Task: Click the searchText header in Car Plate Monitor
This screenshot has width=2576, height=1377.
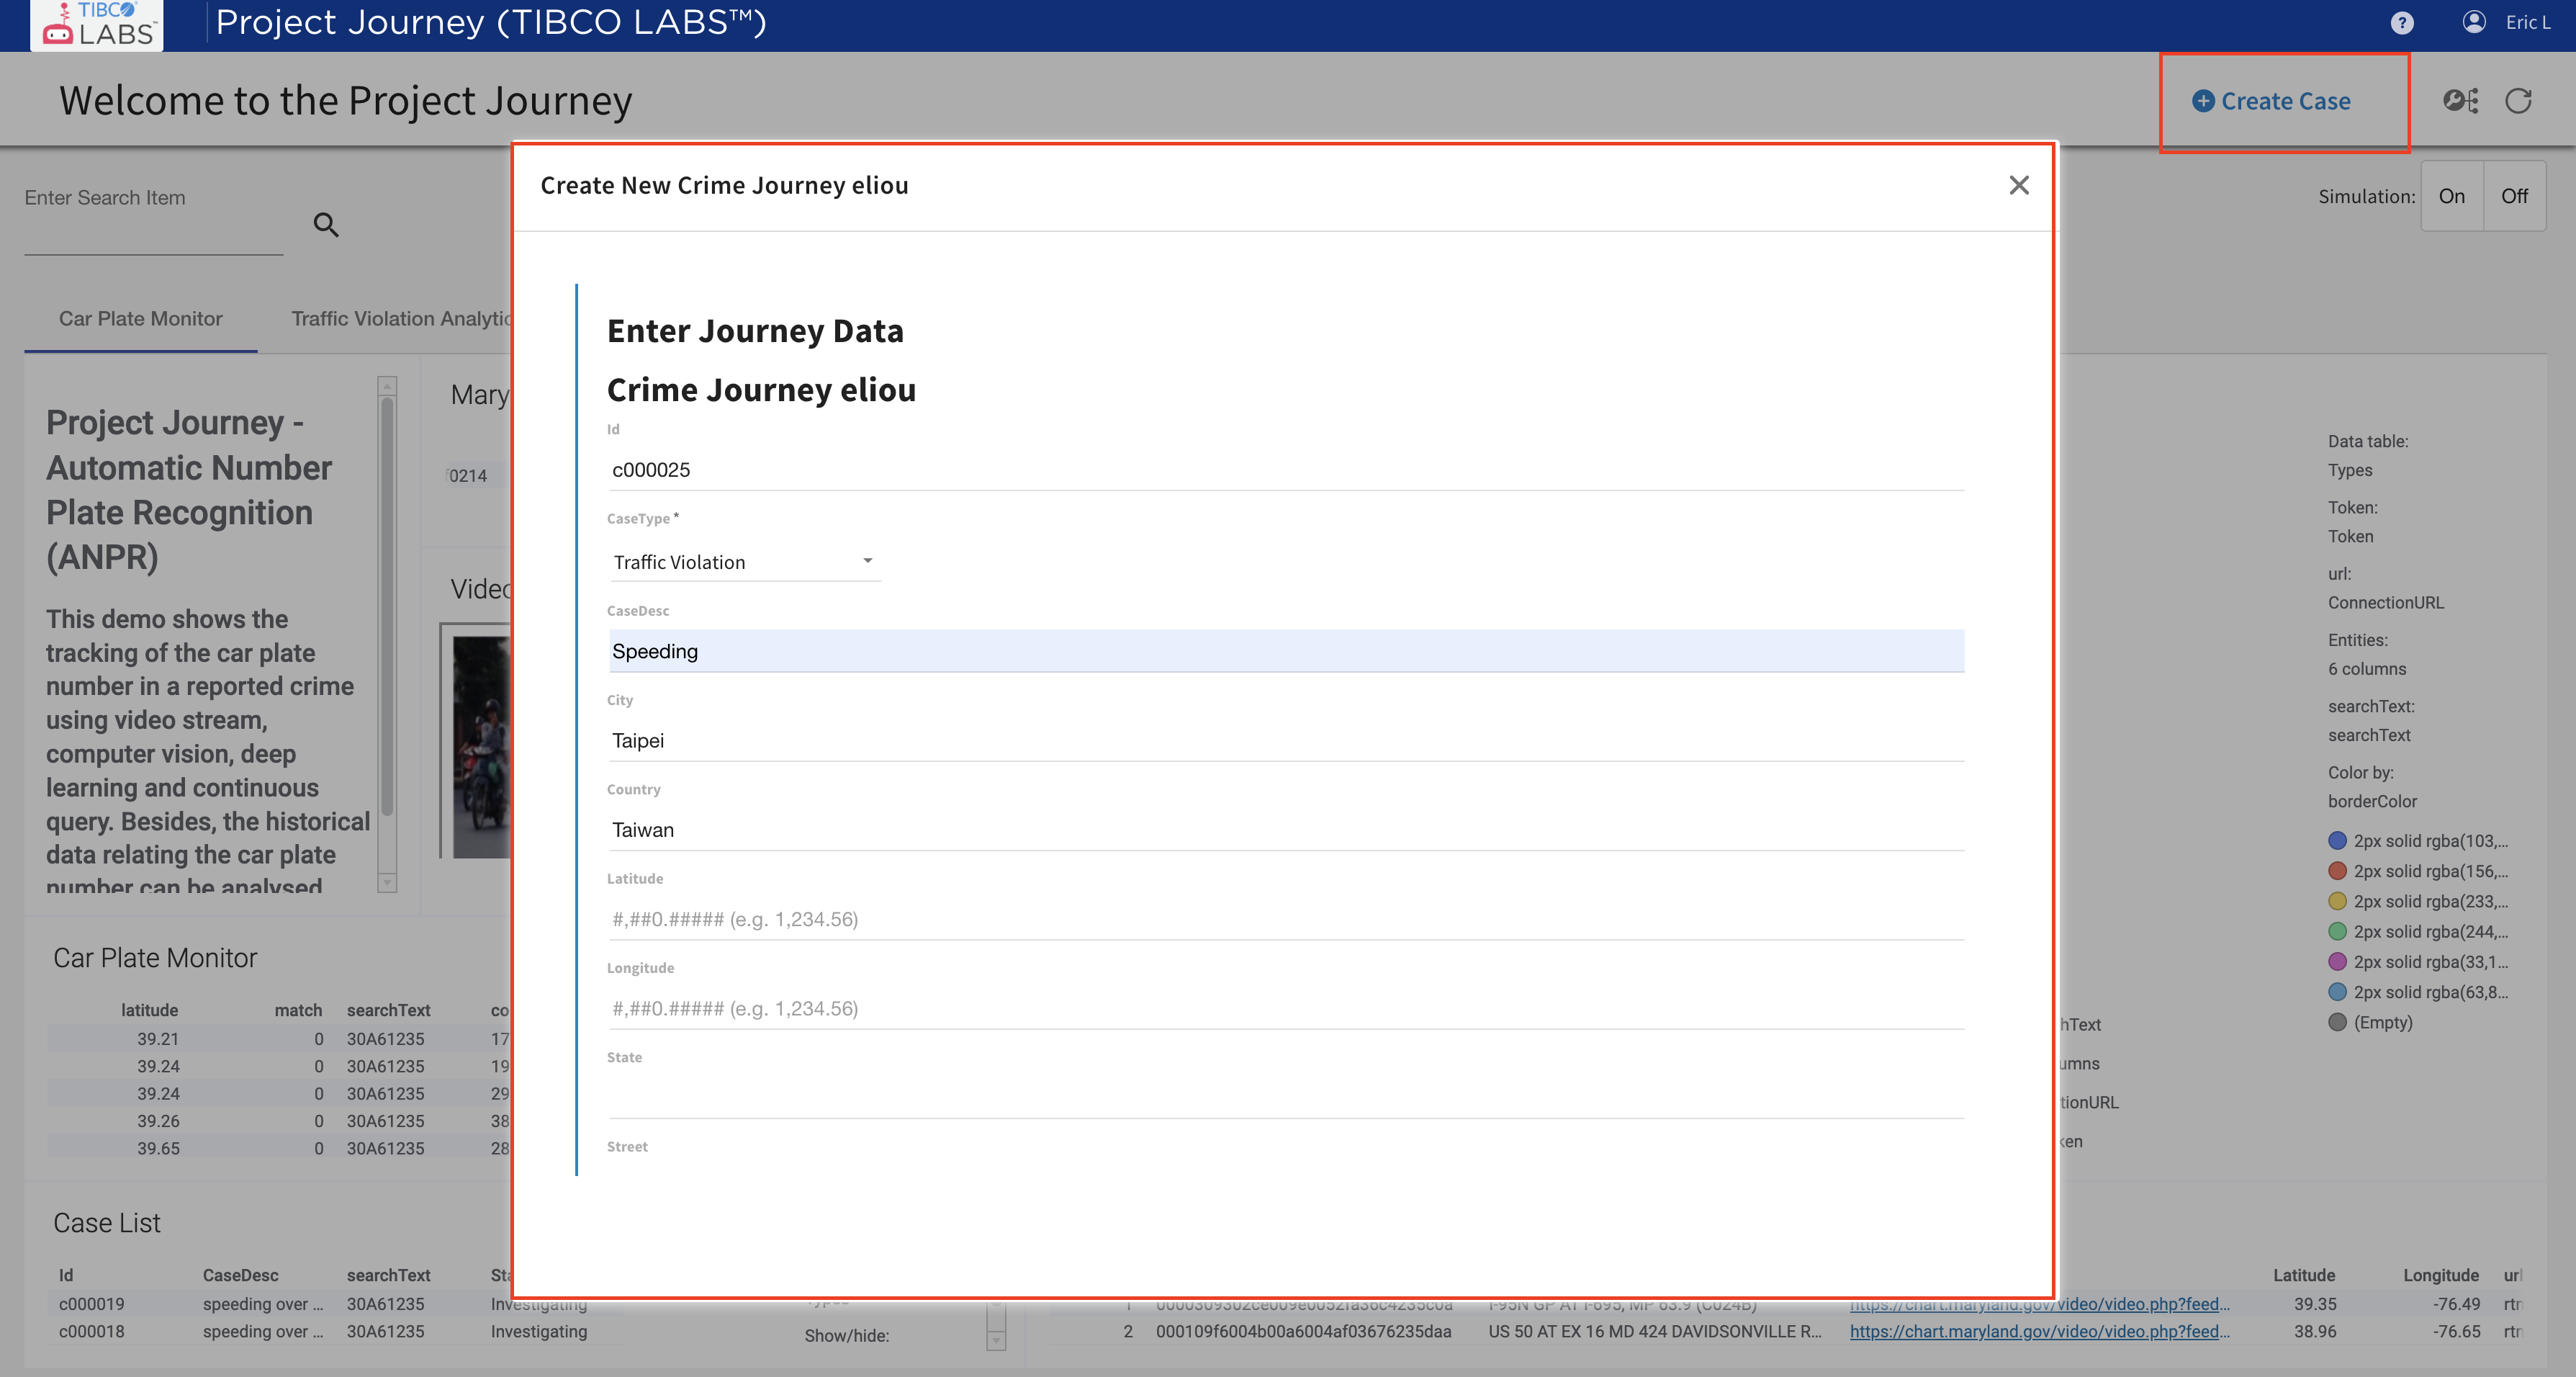Action: pyautogui.click(x=388, y=1010)
